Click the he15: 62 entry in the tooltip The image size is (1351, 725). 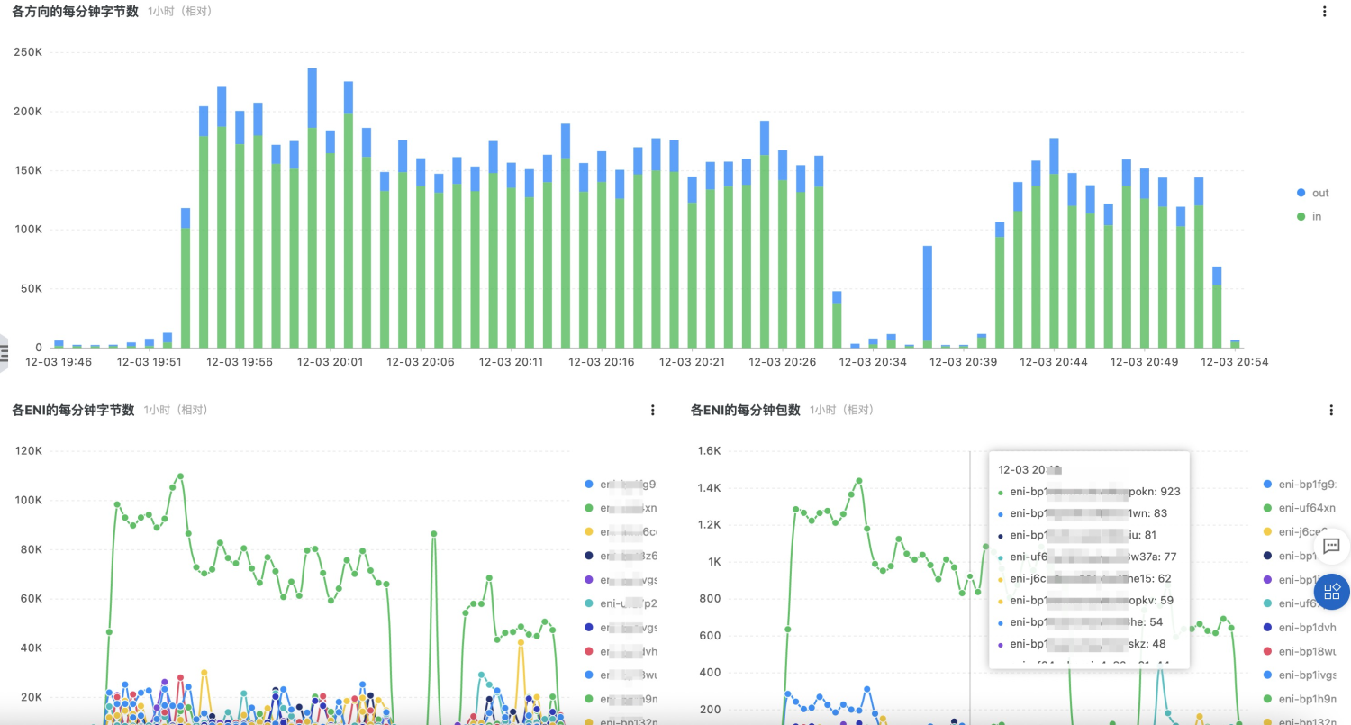(1085, 578)
